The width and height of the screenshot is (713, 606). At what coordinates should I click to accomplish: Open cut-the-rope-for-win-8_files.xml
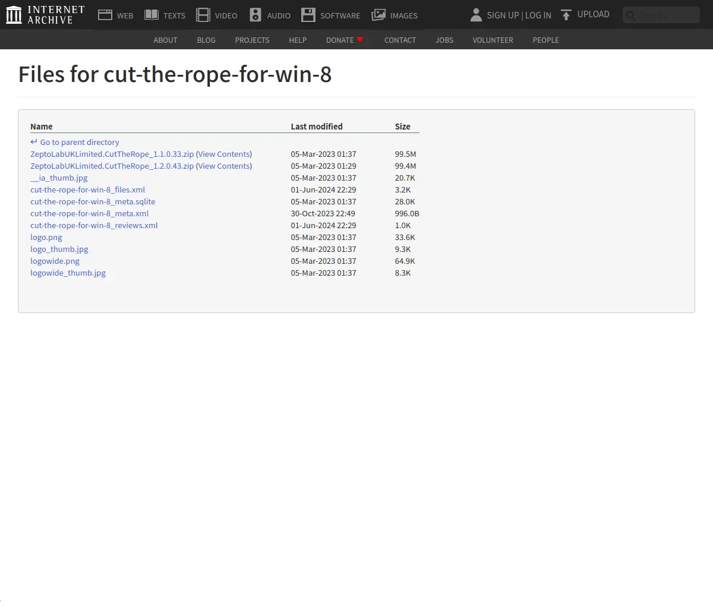[x=87, y=190]
